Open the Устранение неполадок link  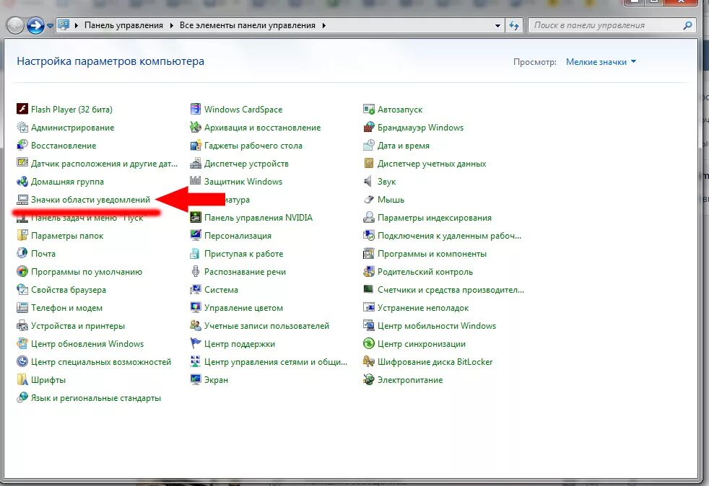(423, 308)
